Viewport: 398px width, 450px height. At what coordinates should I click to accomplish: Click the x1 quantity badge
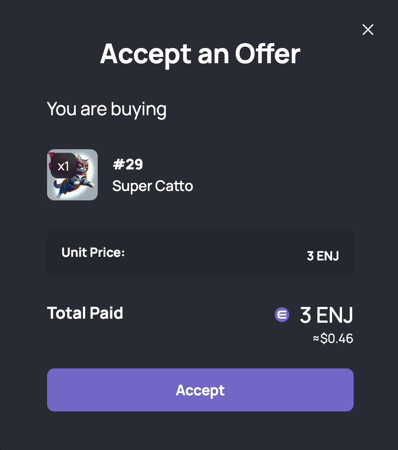click(x=63, y=166)
